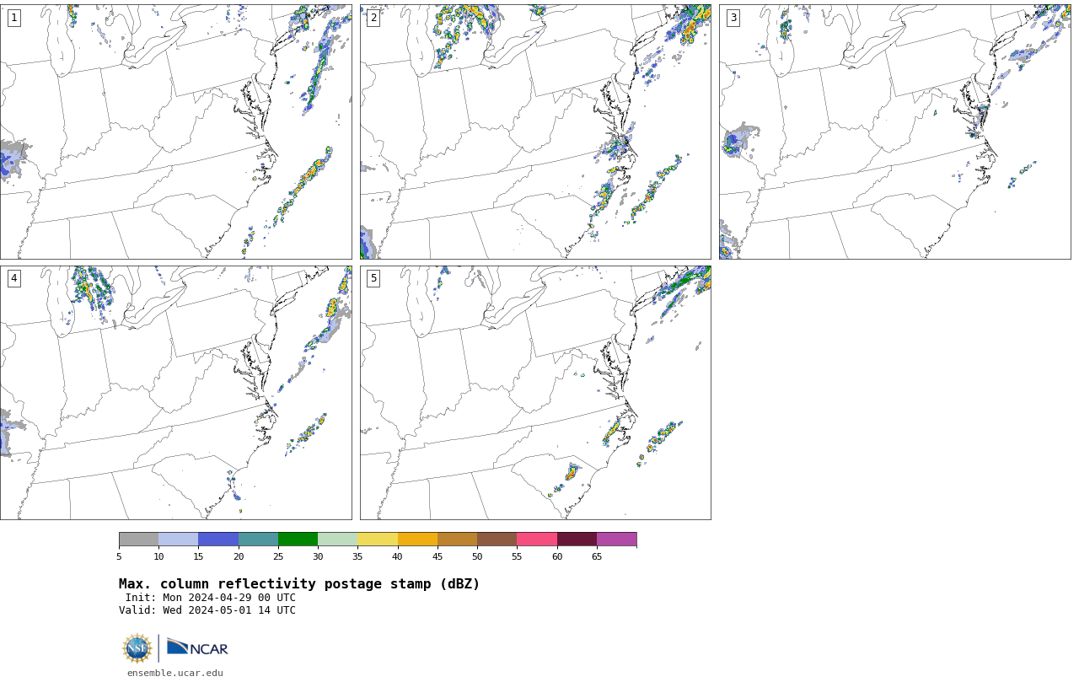Click the panel number 3 label box
The height and width of the screenshot is (682, 1079).
point(733,18)
